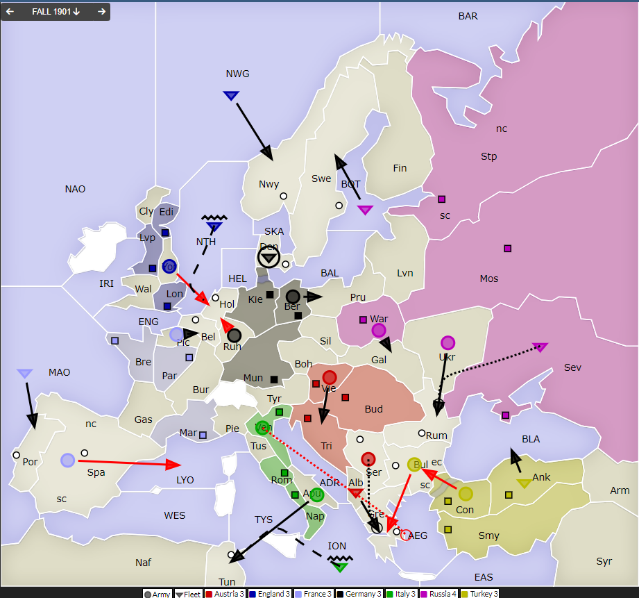639x598 pixels.
Task: Click the Italy 3 legend entry
Action: [x=401, y=594]
